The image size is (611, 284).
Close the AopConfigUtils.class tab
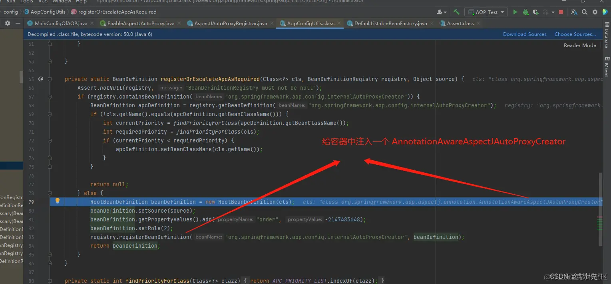339,24
